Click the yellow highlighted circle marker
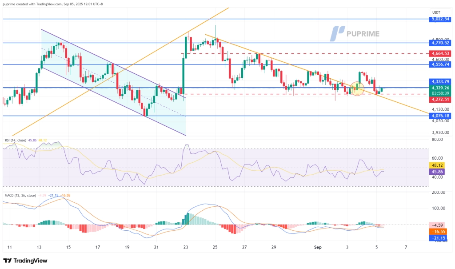This screenshot has width=455, height=269. [357, 88]
